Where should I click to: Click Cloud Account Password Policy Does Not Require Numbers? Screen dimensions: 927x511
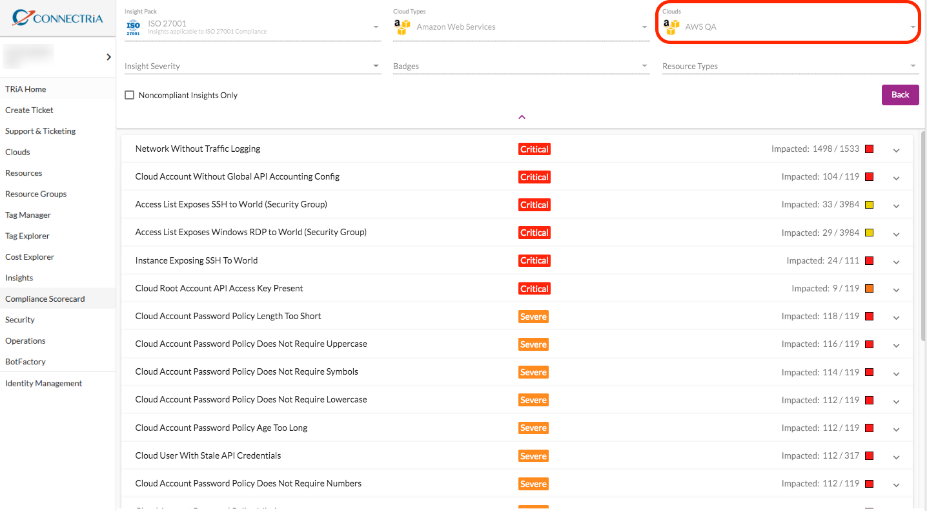coord(249,483)
